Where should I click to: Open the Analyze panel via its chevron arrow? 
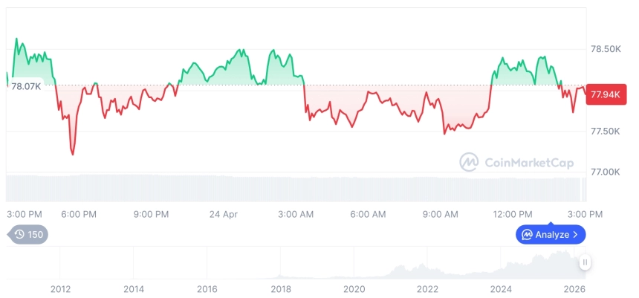coord(577,235)
